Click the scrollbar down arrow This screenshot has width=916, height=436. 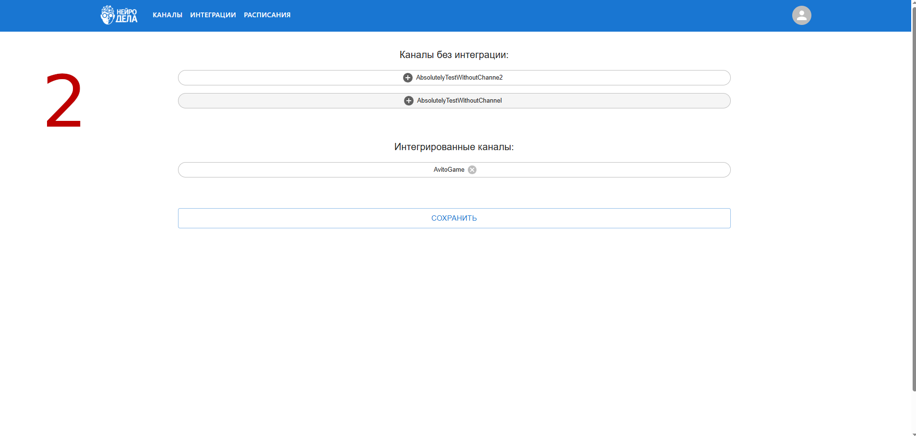[x=914, y=434]
